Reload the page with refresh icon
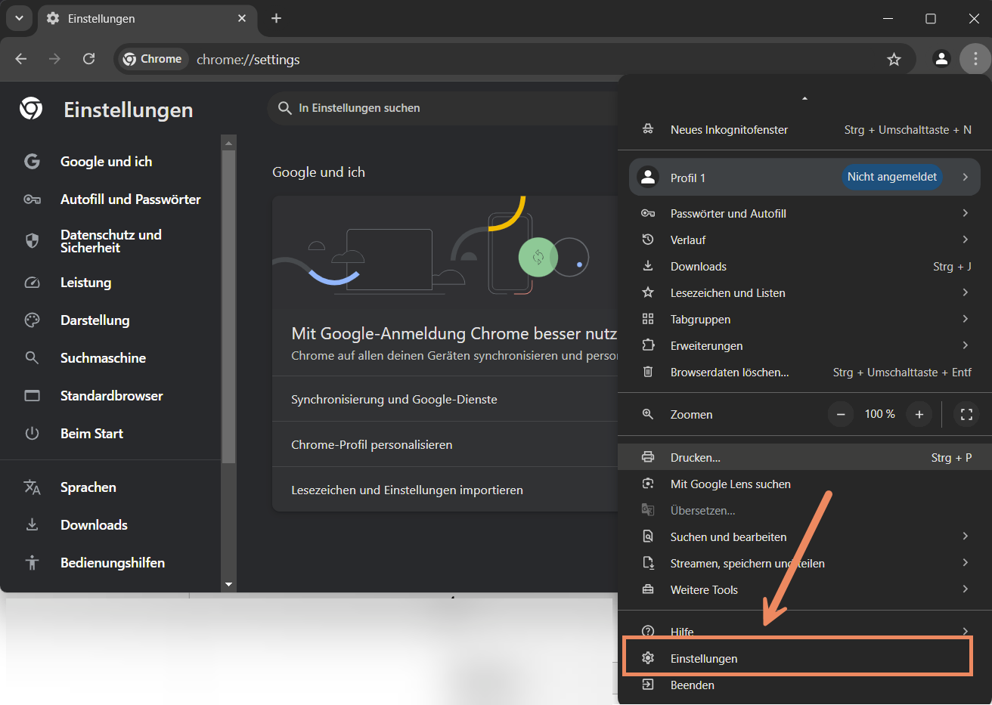Image resolution: width=992 pixels, height=705 pixels. point(88,59)
